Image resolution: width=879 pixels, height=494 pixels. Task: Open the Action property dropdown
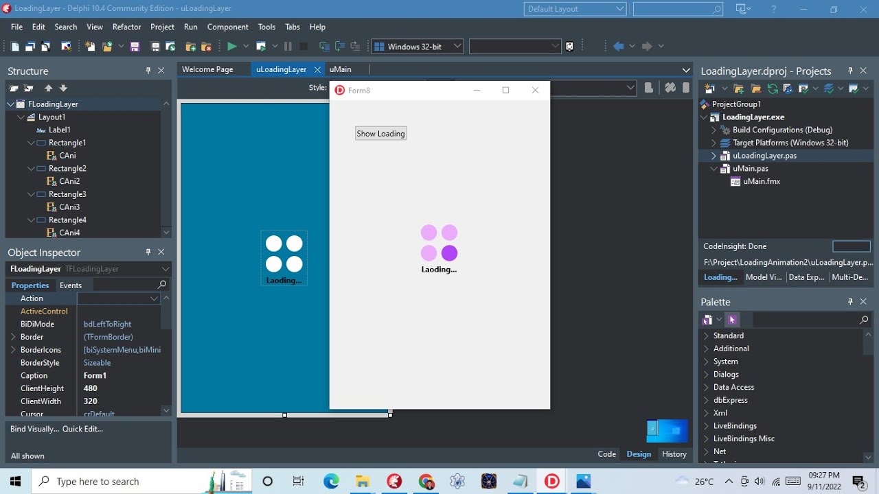point(154,298)
